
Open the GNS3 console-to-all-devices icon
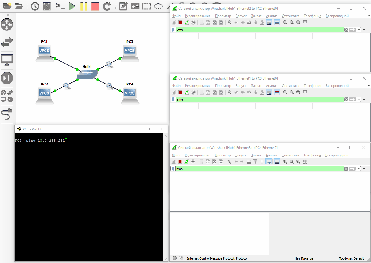click(60, 6)
